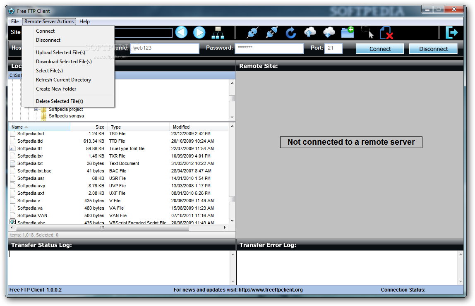475x306 pixels.
Task: Click the refresh directory arrow icon
Action: 291,33
